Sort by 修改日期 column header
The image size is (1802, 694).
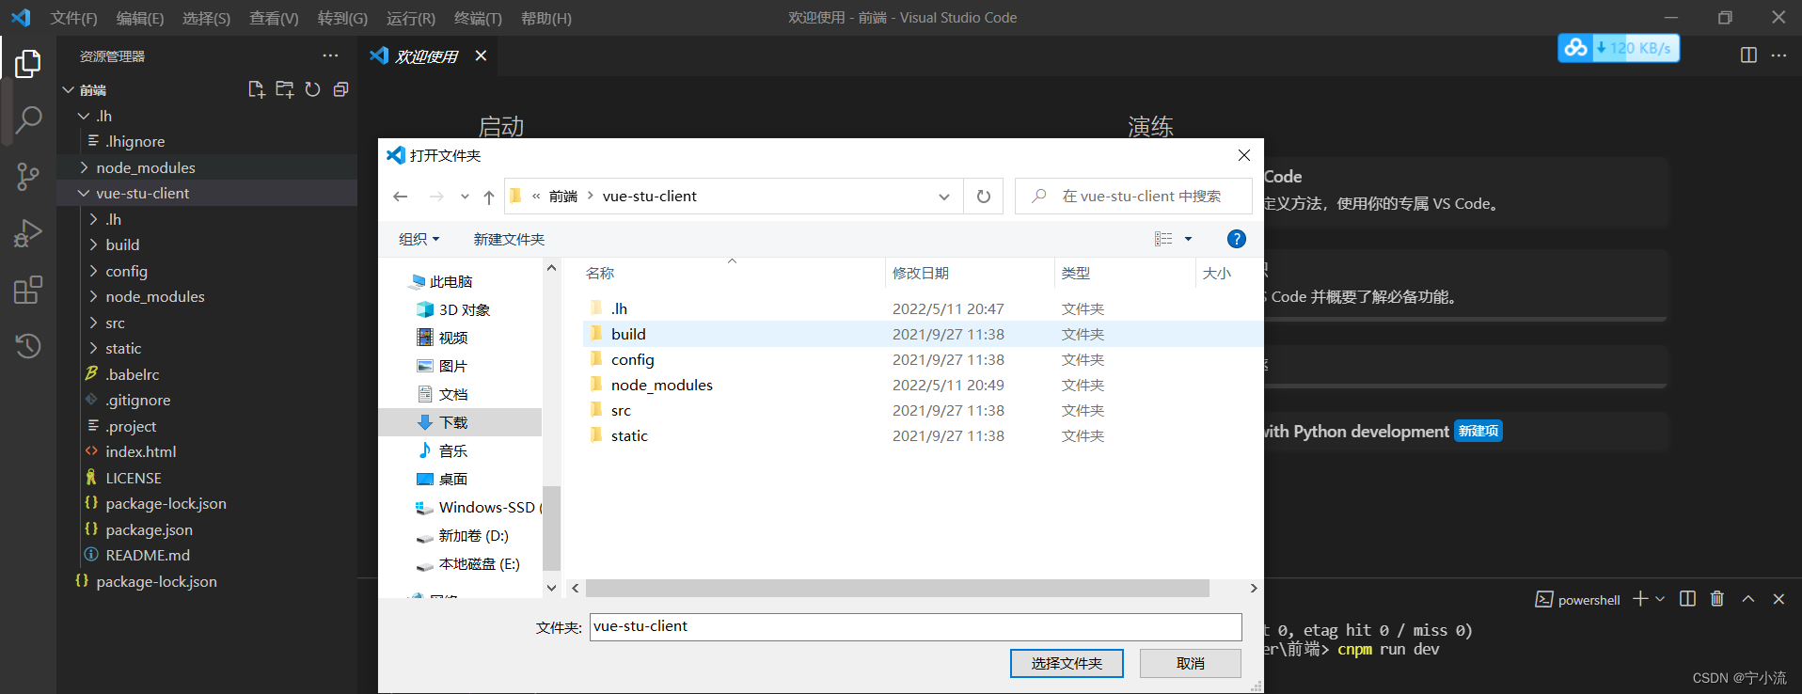(x=921, y=273)
